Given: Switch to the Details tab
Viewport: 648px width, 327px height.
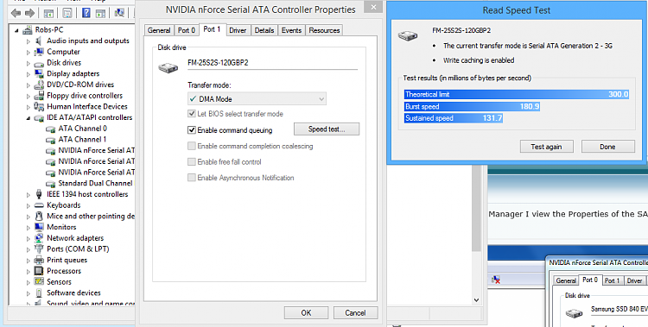Looking at the screenshot, I should tap(264, 30).
